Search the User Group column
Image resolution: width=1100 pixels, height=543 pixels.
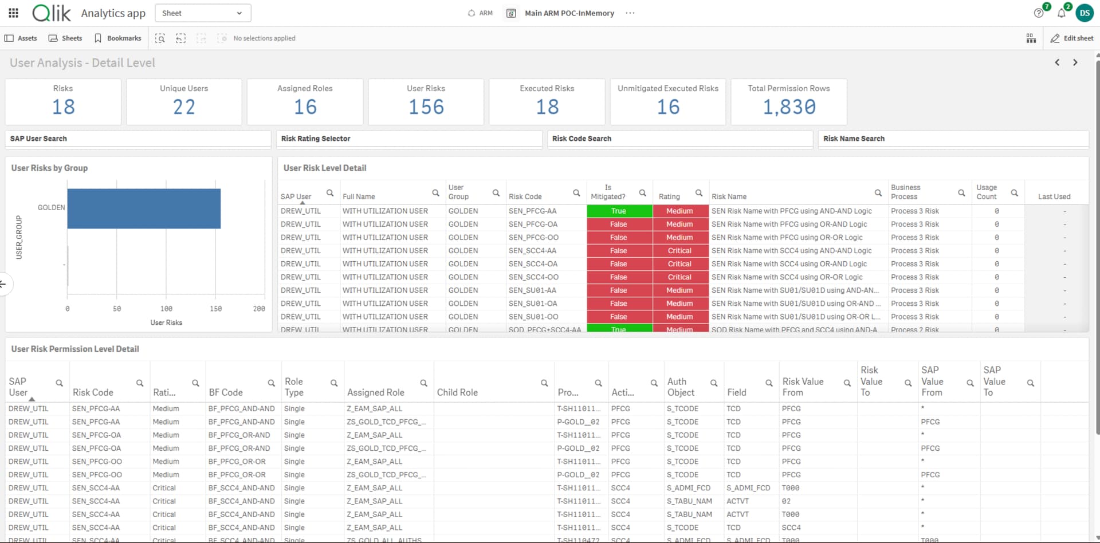click(496, 193)
